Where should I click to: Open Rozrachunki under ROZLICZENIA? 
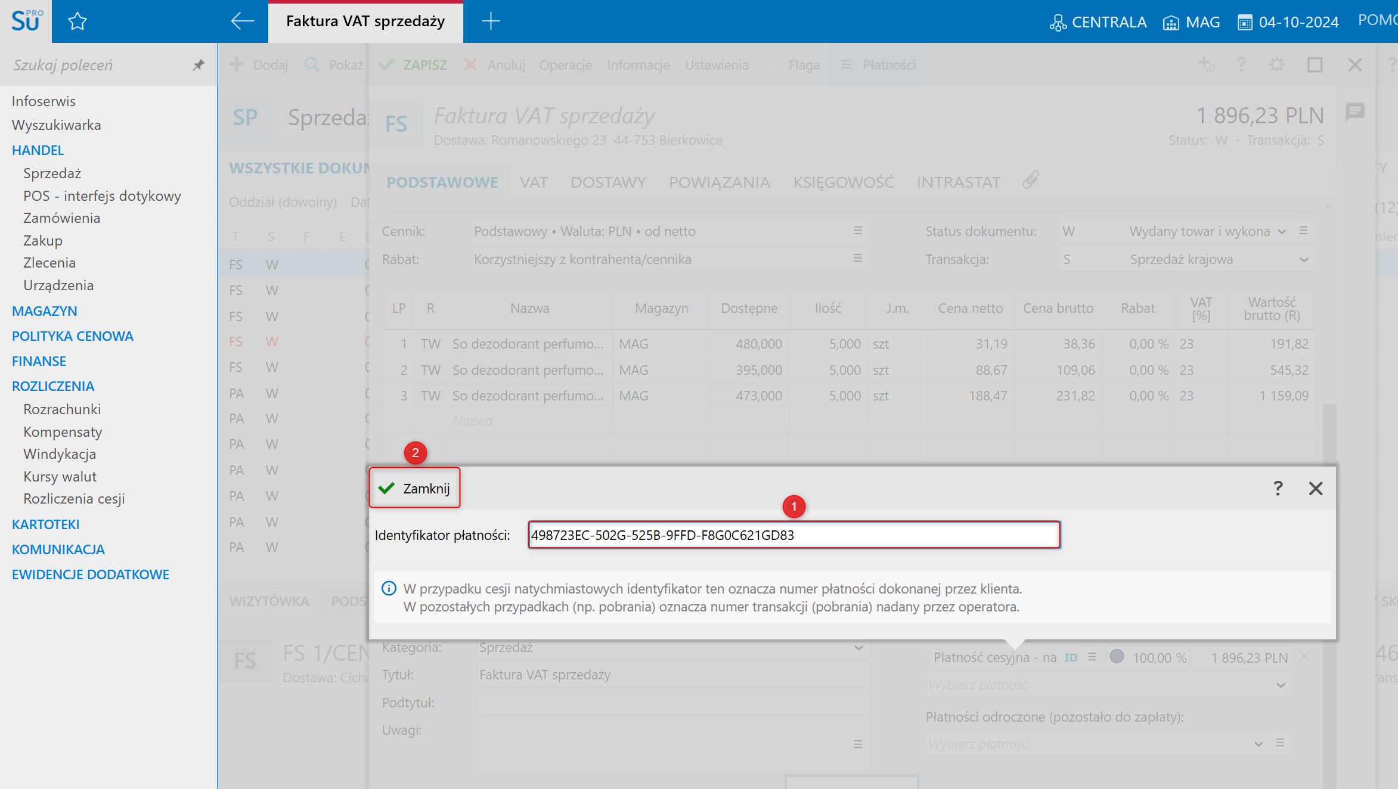62,409
